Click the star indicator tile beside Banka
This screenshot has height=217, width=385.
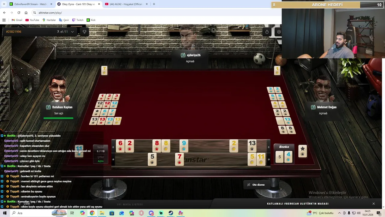point(303,151)
